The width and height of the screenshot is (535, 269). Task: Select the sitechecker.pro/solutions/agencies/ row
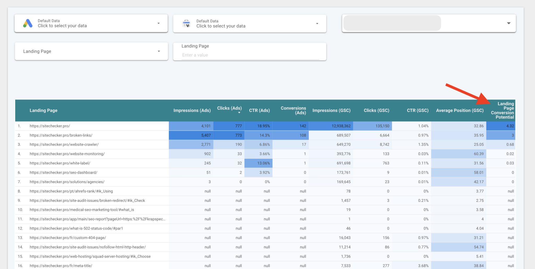[x=265, y=182]
